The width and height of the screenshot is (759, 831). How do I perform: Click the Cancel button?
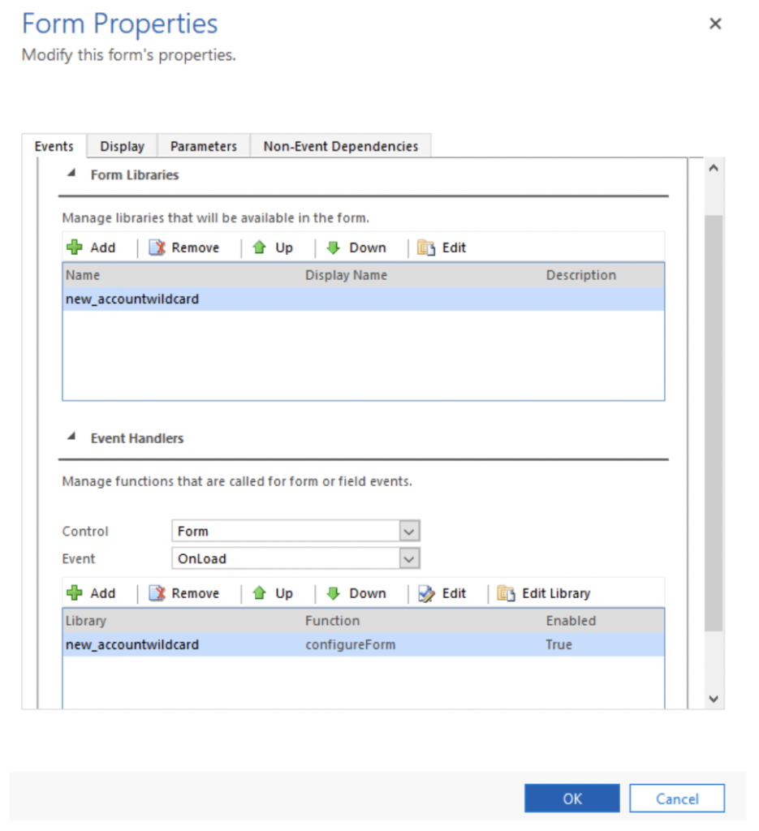click(677, 798)
